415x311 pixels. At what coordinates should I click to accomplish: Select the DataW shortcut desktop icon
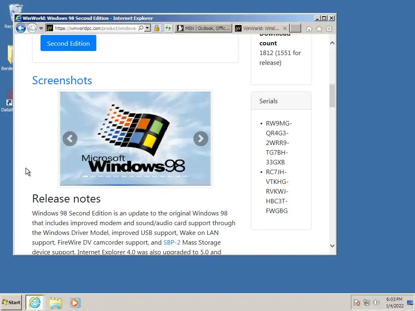click(7, 100)
